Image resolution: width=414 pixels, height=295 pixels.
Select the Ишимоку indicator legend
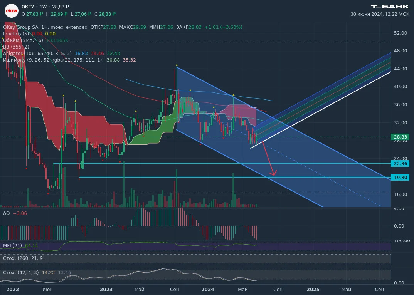pos(53,60)
